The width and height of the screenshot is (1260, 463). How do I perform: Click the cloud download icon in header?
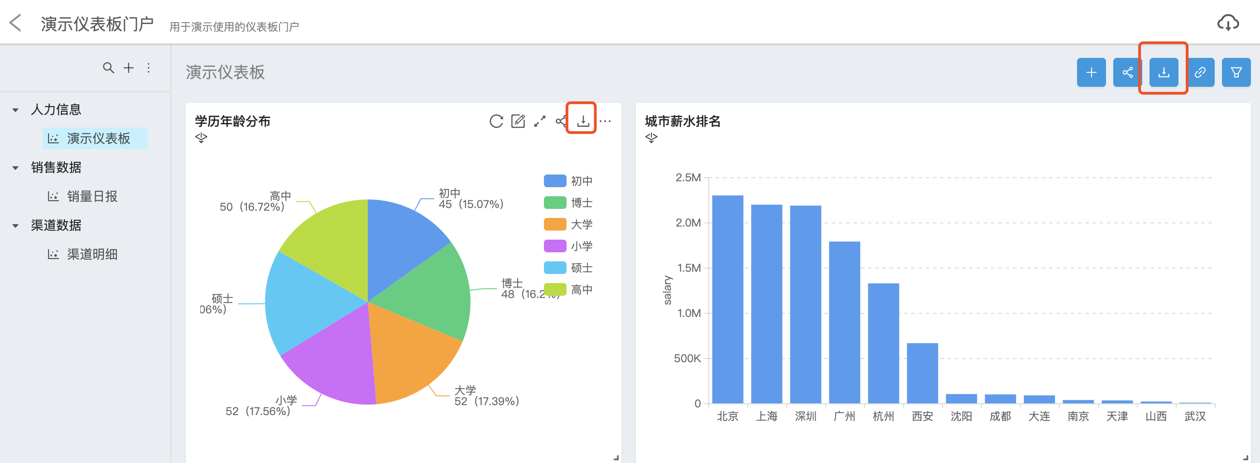[x=1227, y=23]
